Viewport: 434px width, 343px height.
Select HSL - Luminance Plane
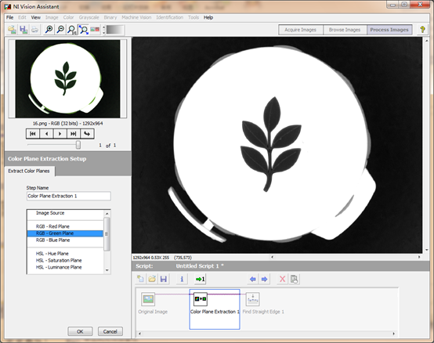pos(65,267)
